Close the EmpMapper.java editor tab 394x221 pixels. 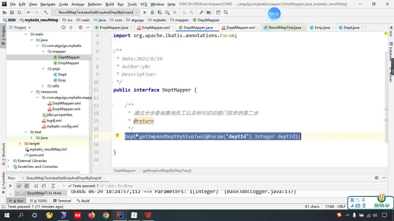pyautogui.click(x=132, y=28)
